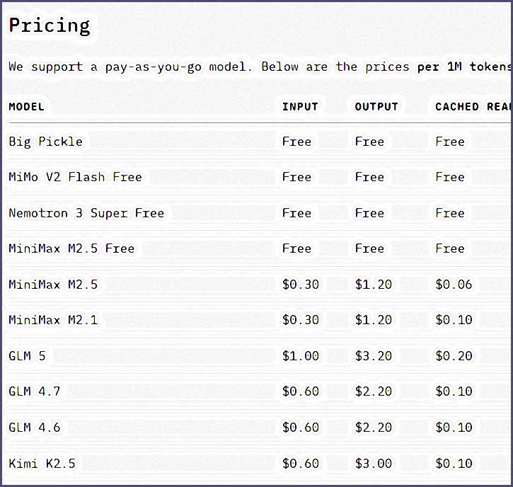Click the Kimi K2.5 model name
The image size is (513, 487).
pos(42,464)
